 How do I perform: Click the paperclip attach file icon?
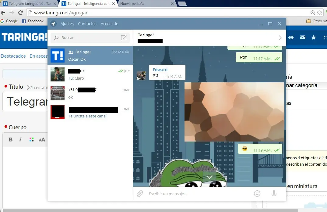point(140,194)
